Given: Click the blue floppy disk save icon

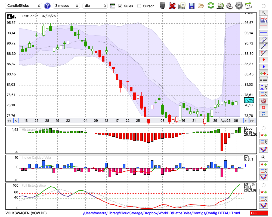Looking at the screenshot, I should pos(191,6).
